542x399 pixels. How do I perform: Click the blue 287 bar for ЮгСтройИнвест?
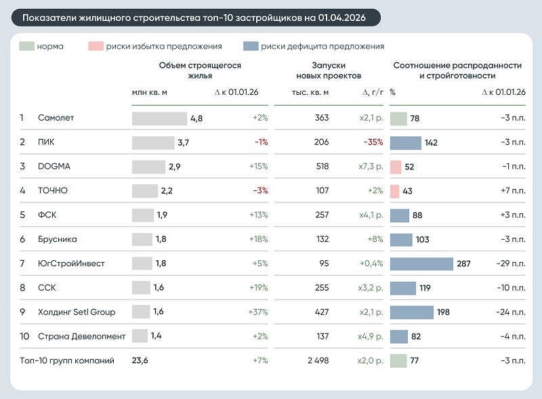pos(421,264)
